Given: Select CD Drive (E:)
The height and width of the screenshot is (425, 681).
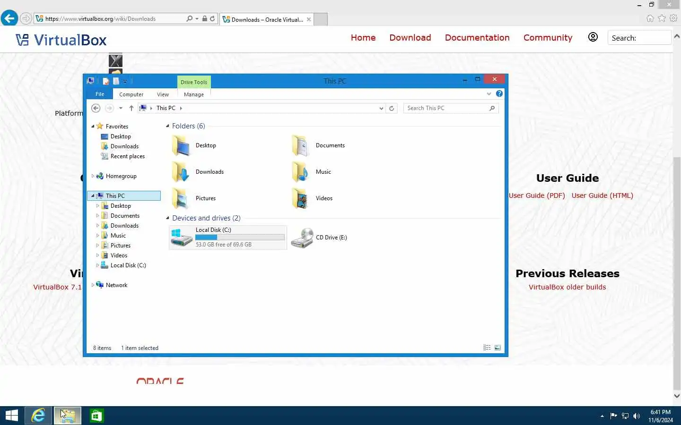Looking at the screenshot, I should pos(319,238).
